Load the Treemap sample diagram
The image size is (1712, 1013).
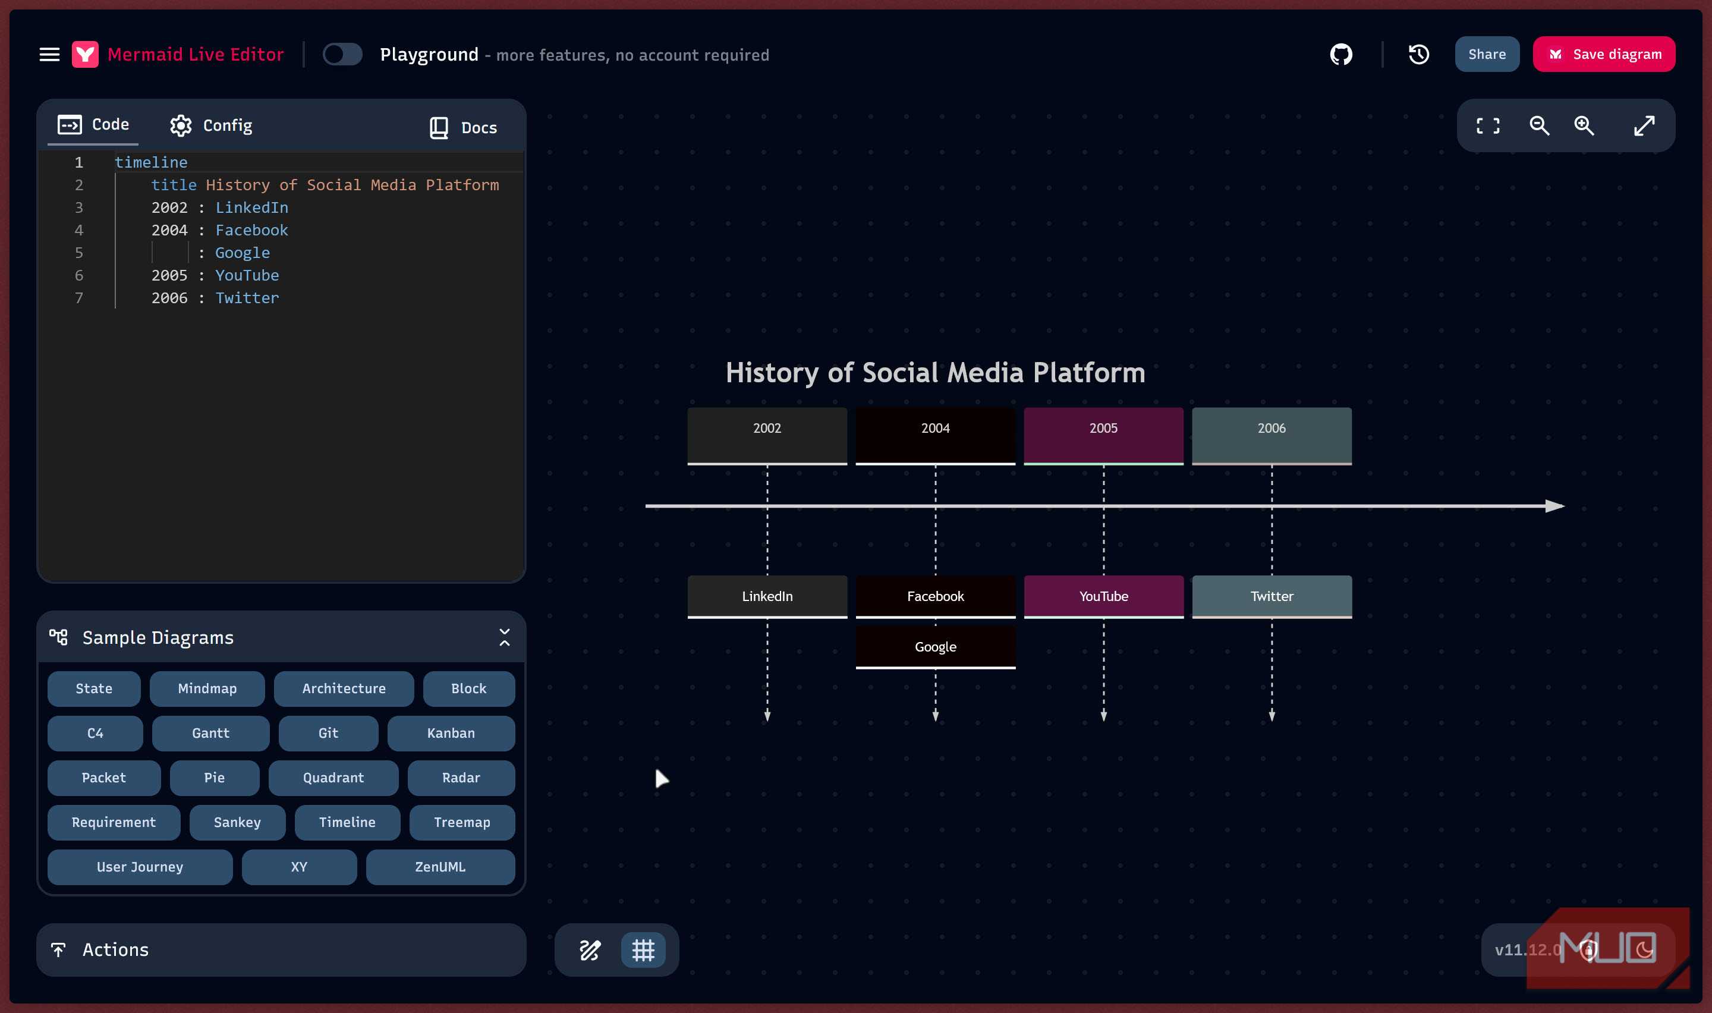click(x=462, y=823)
